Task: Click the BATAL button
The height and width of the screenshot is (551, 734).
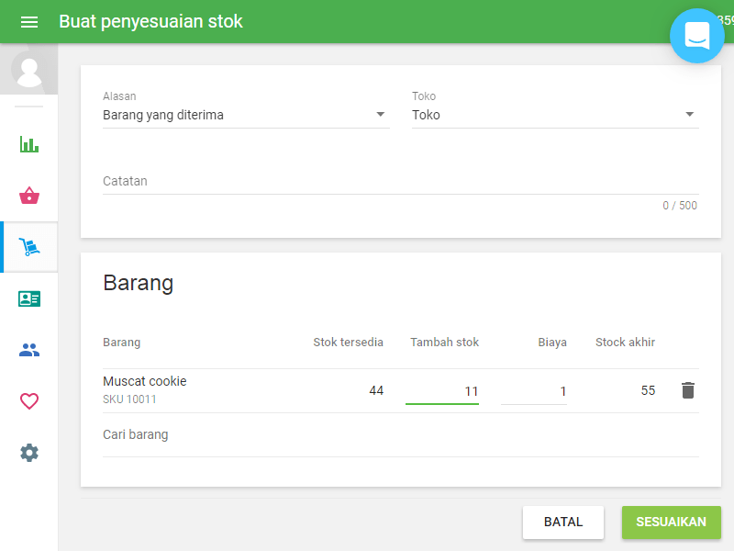Action: tap(562, 522)
